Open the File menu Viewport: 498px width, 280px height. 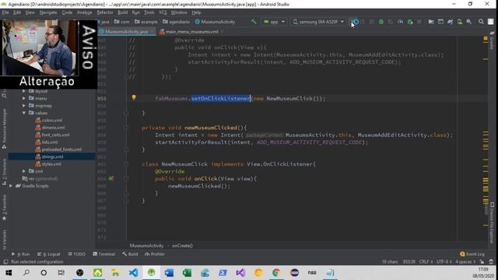click(x=5, y=12)
